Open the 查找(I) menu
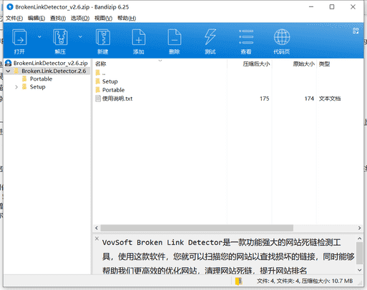Image resolution: width=367 pixels, height=290 pixels. [58, 18]
